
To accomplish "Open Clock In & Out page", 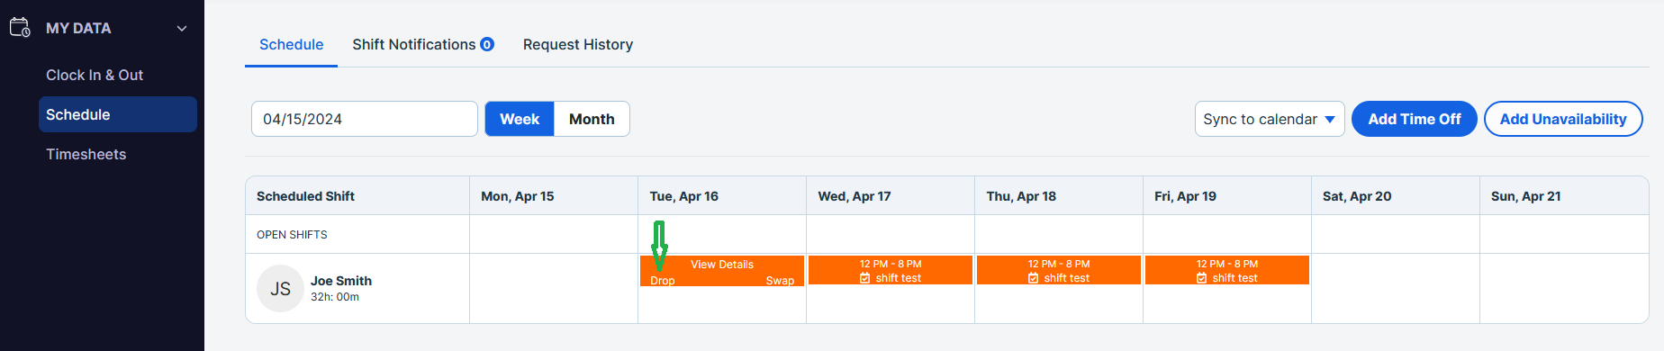I will click(95, 75).
